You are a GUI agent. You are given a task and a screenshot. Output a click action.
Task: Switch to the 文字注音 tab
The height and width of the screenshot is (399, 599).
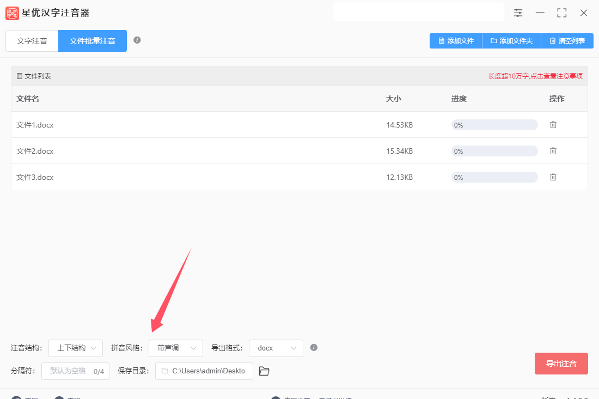point(32,40)
